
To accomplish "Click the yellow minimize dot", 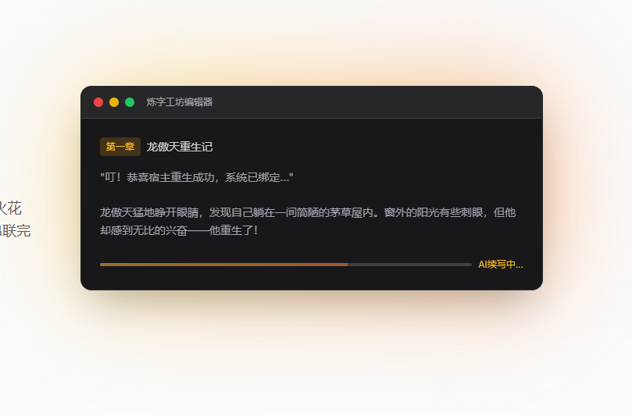I will pos(114,102).
